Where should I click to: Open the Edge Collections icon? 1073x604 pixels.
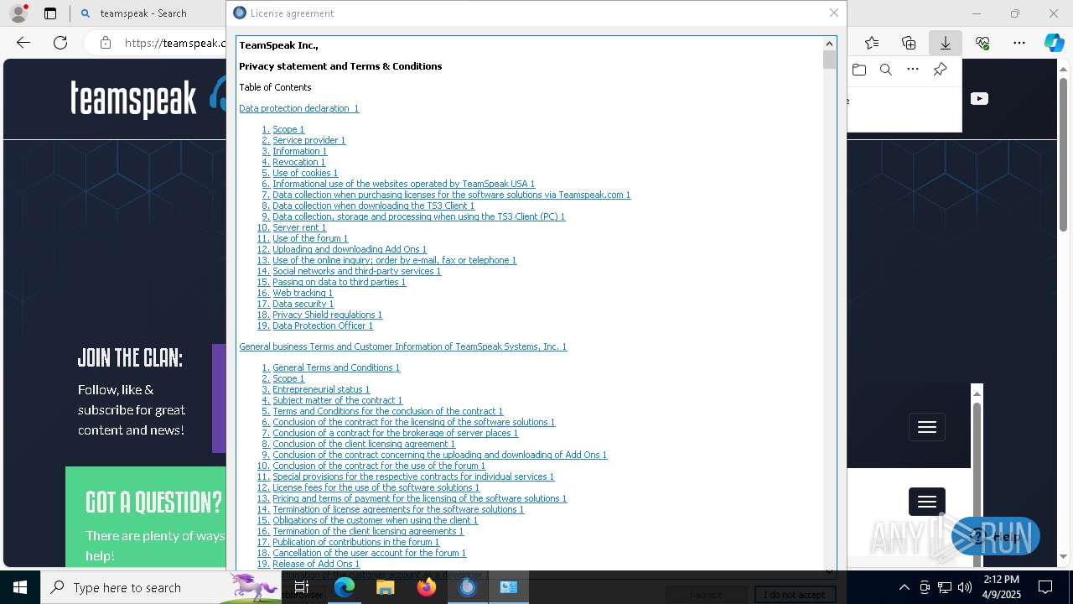pyautogui.click(x=909, y=43)
